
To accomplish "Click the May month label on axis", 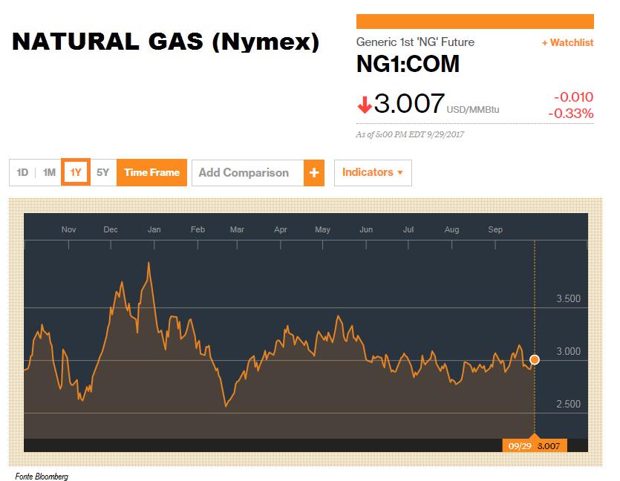I will point(323,229).
